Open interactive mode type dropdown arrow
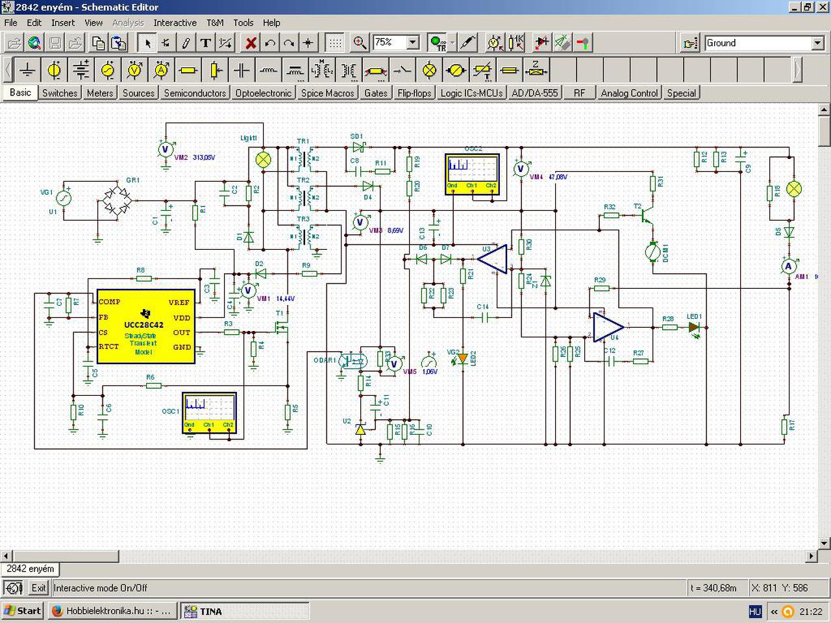This screenshot has height=623, width=831. click(x=453, y=43)
